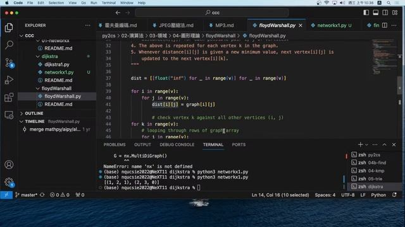This screenshot has width=405, height=227.
Task: Toggle secondary side bar layout icon
Action: click(385, 13)
